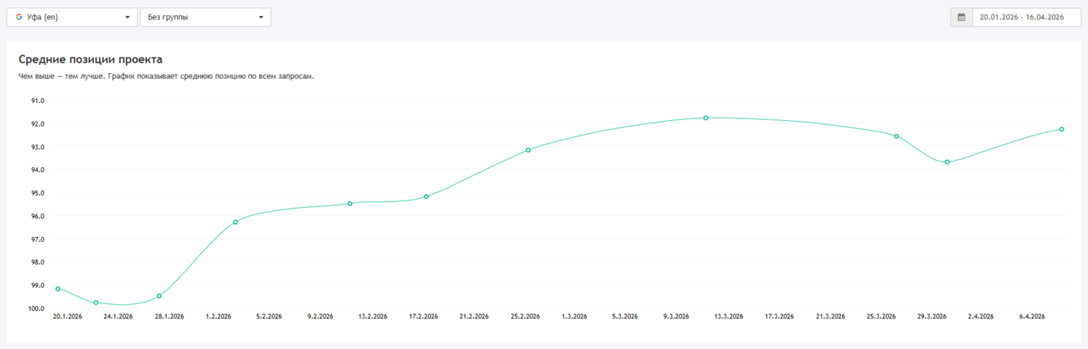Click the x-axis date 1.2.2026

point(219,317)
